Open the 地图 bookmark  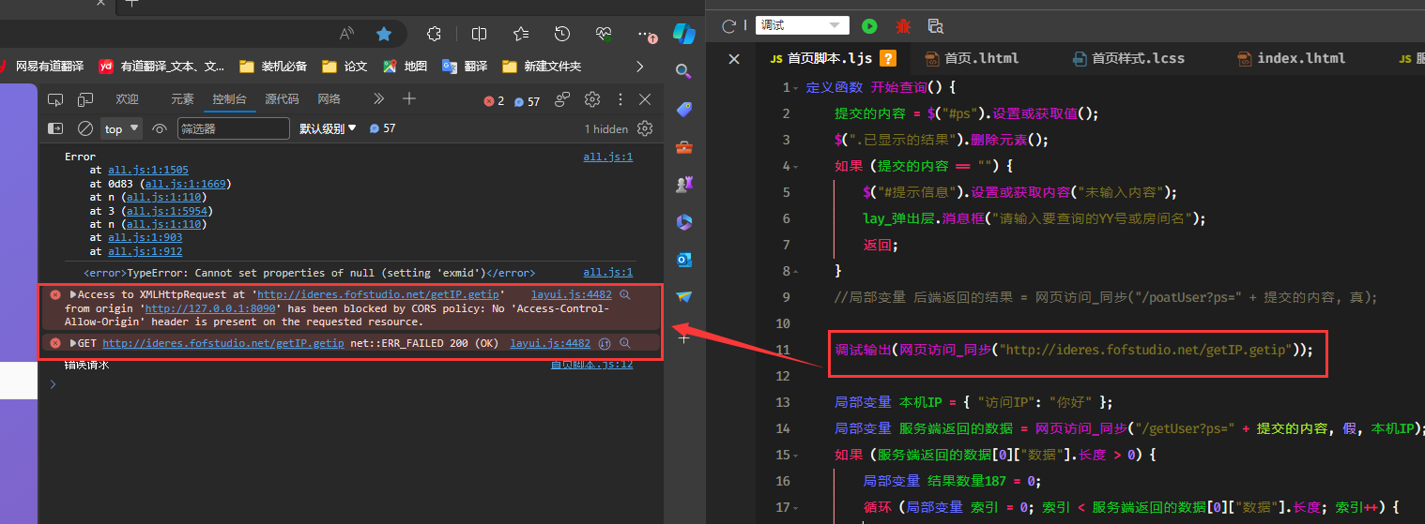[405, 67]
